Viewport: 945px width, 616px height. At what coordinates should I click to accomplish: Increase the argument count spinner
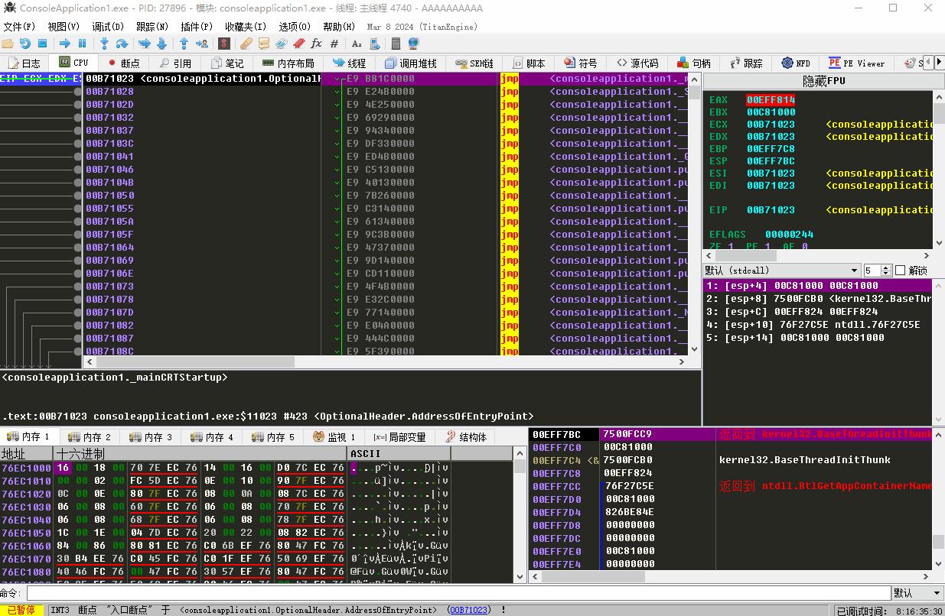pos(887,267)
